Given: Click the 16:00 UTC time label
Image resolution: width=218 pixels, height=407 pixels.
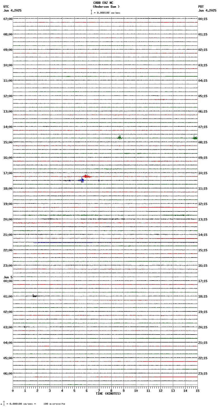Looking at the screenshot, I should [8, 158].
